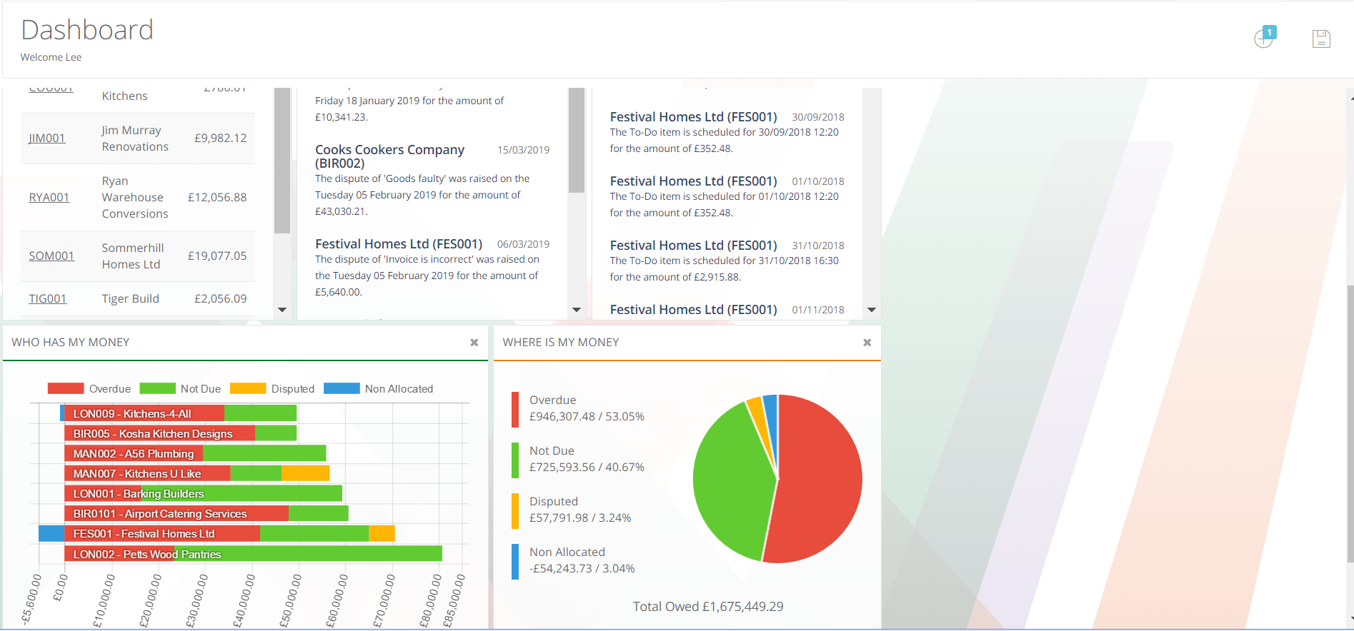Open customer account link TIG001
The height and width of the screenshot is (631, 1354).
[x=48, y=298]
